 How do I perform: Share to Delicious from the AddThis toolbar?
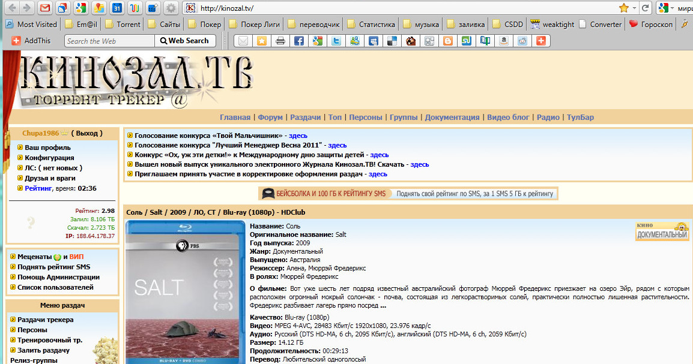pyautogui.click(x=392, y=41)
